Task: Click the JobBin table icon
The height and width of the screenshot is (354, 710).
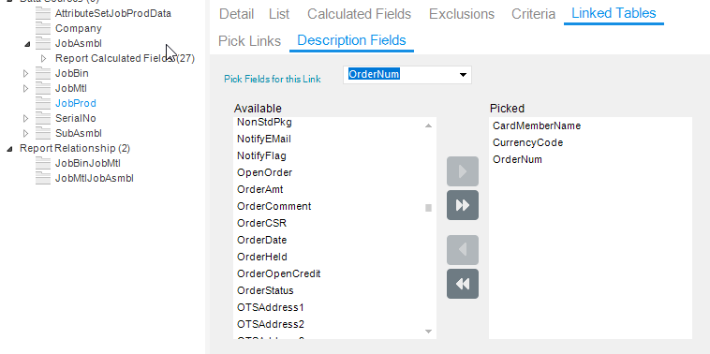Action: click(43, 73)
